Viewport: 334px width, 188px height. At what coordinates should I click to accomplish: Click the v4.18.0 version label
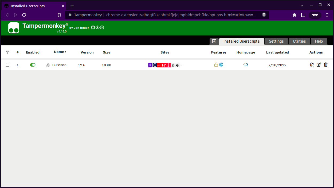coord(62,31)
